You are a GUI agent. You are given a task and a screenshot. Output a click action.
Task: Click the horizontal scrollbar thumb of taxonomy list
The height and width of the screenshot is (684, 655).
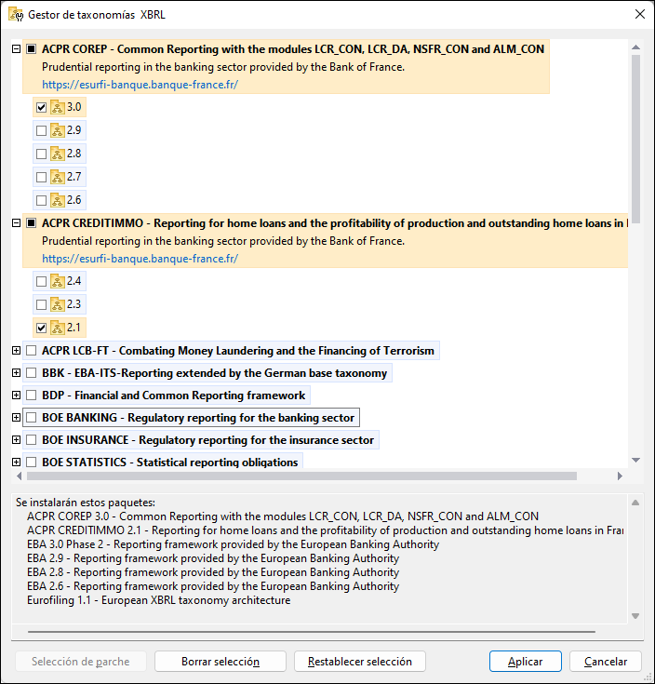(301, 476)
